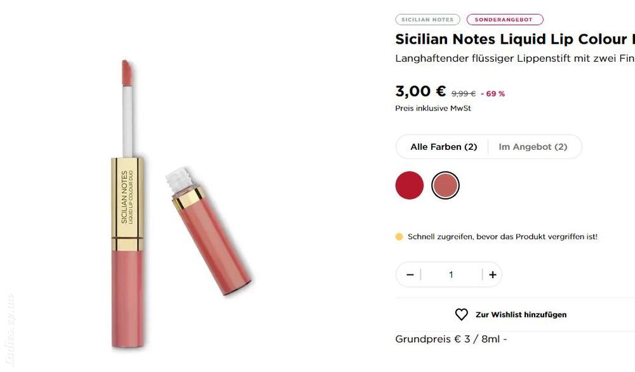Click the yellow stock warning dot
Image resolution: width=635 pixels, height=372 pixels.
pos(399,237)
